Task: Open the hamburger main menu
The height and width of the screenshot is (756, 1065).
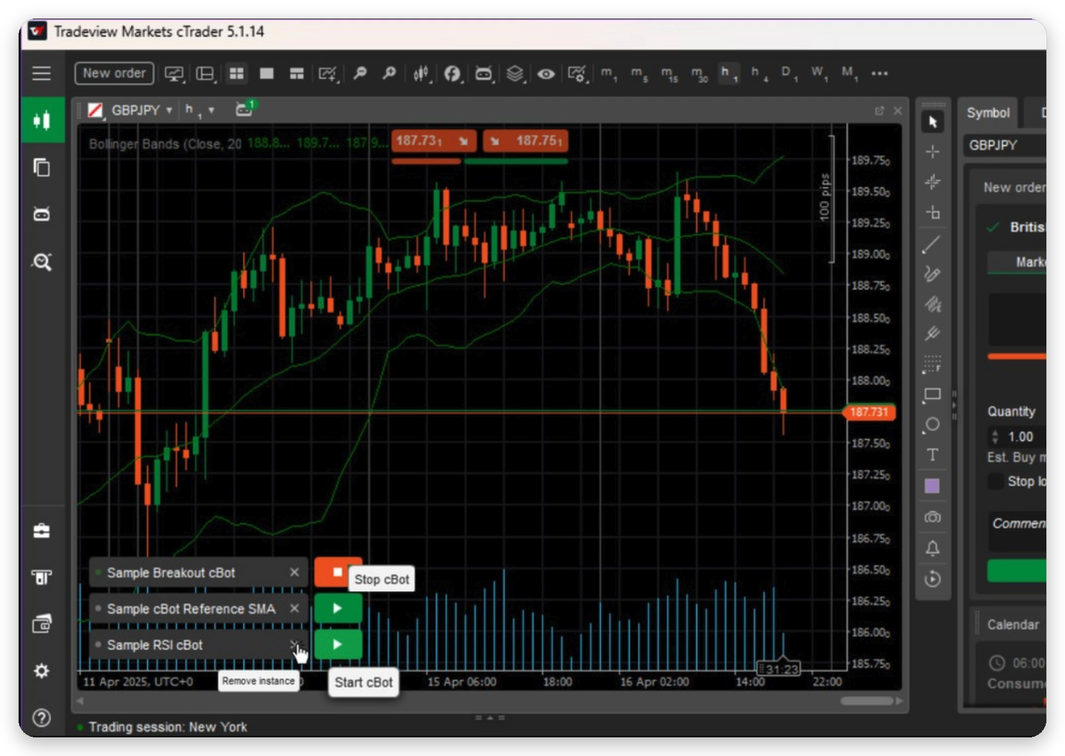Action: (x=41, y=73)
